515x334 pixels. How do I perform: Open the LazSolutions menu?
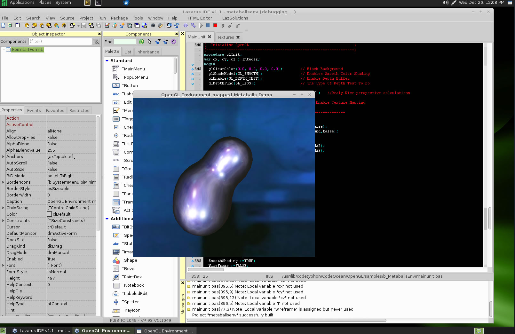pos(235,18)
